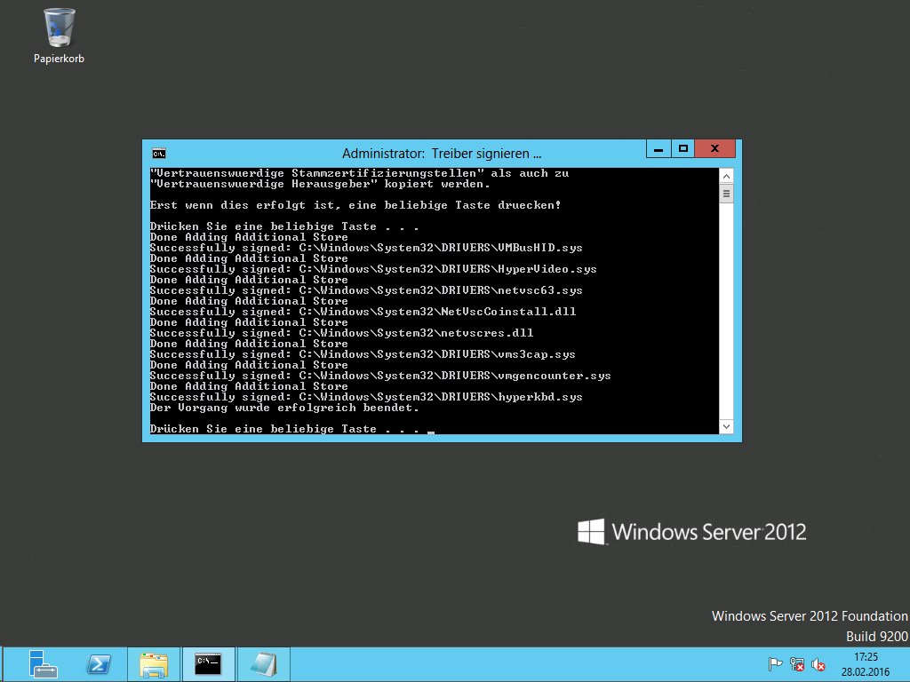Click the Action Center flag icon
The image size is (910, 682).
tap(775, 664)
